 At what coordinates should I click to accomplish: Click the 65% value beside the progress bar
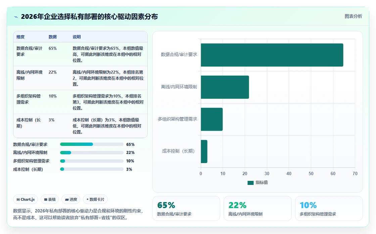[x=130, y=144]
